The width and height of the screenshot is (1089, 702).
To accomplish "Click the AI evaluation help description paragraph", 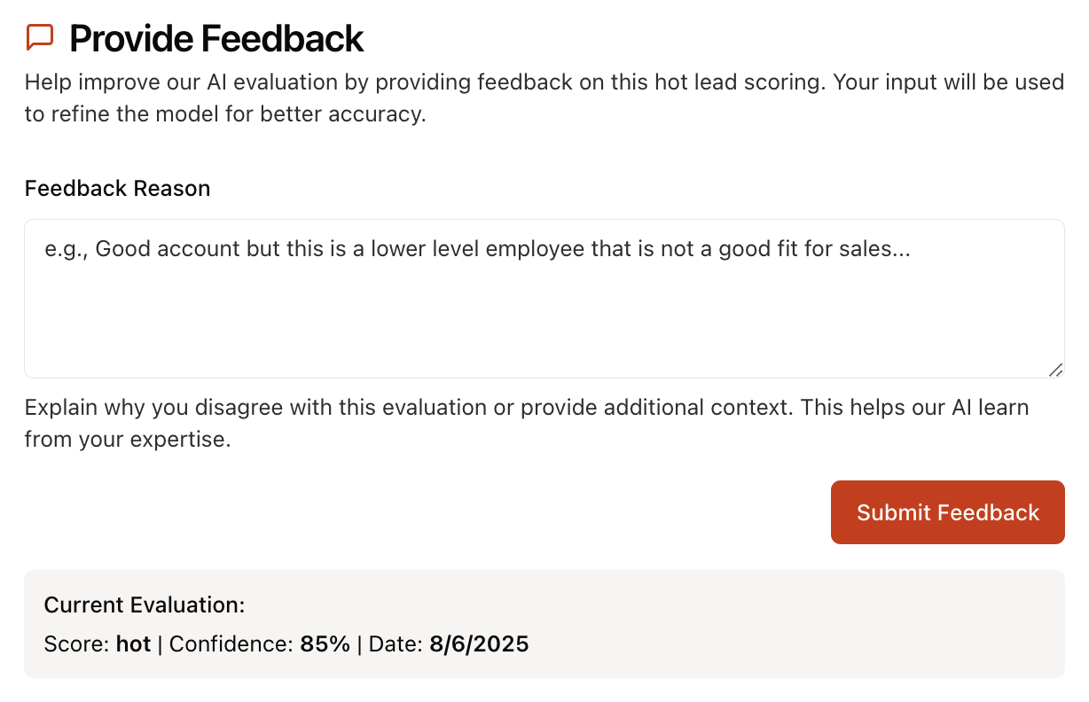I will point(544,97).
